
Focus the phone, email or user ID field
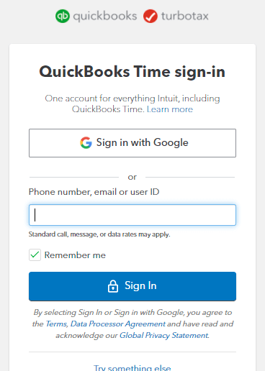click(x=132, y=215)
